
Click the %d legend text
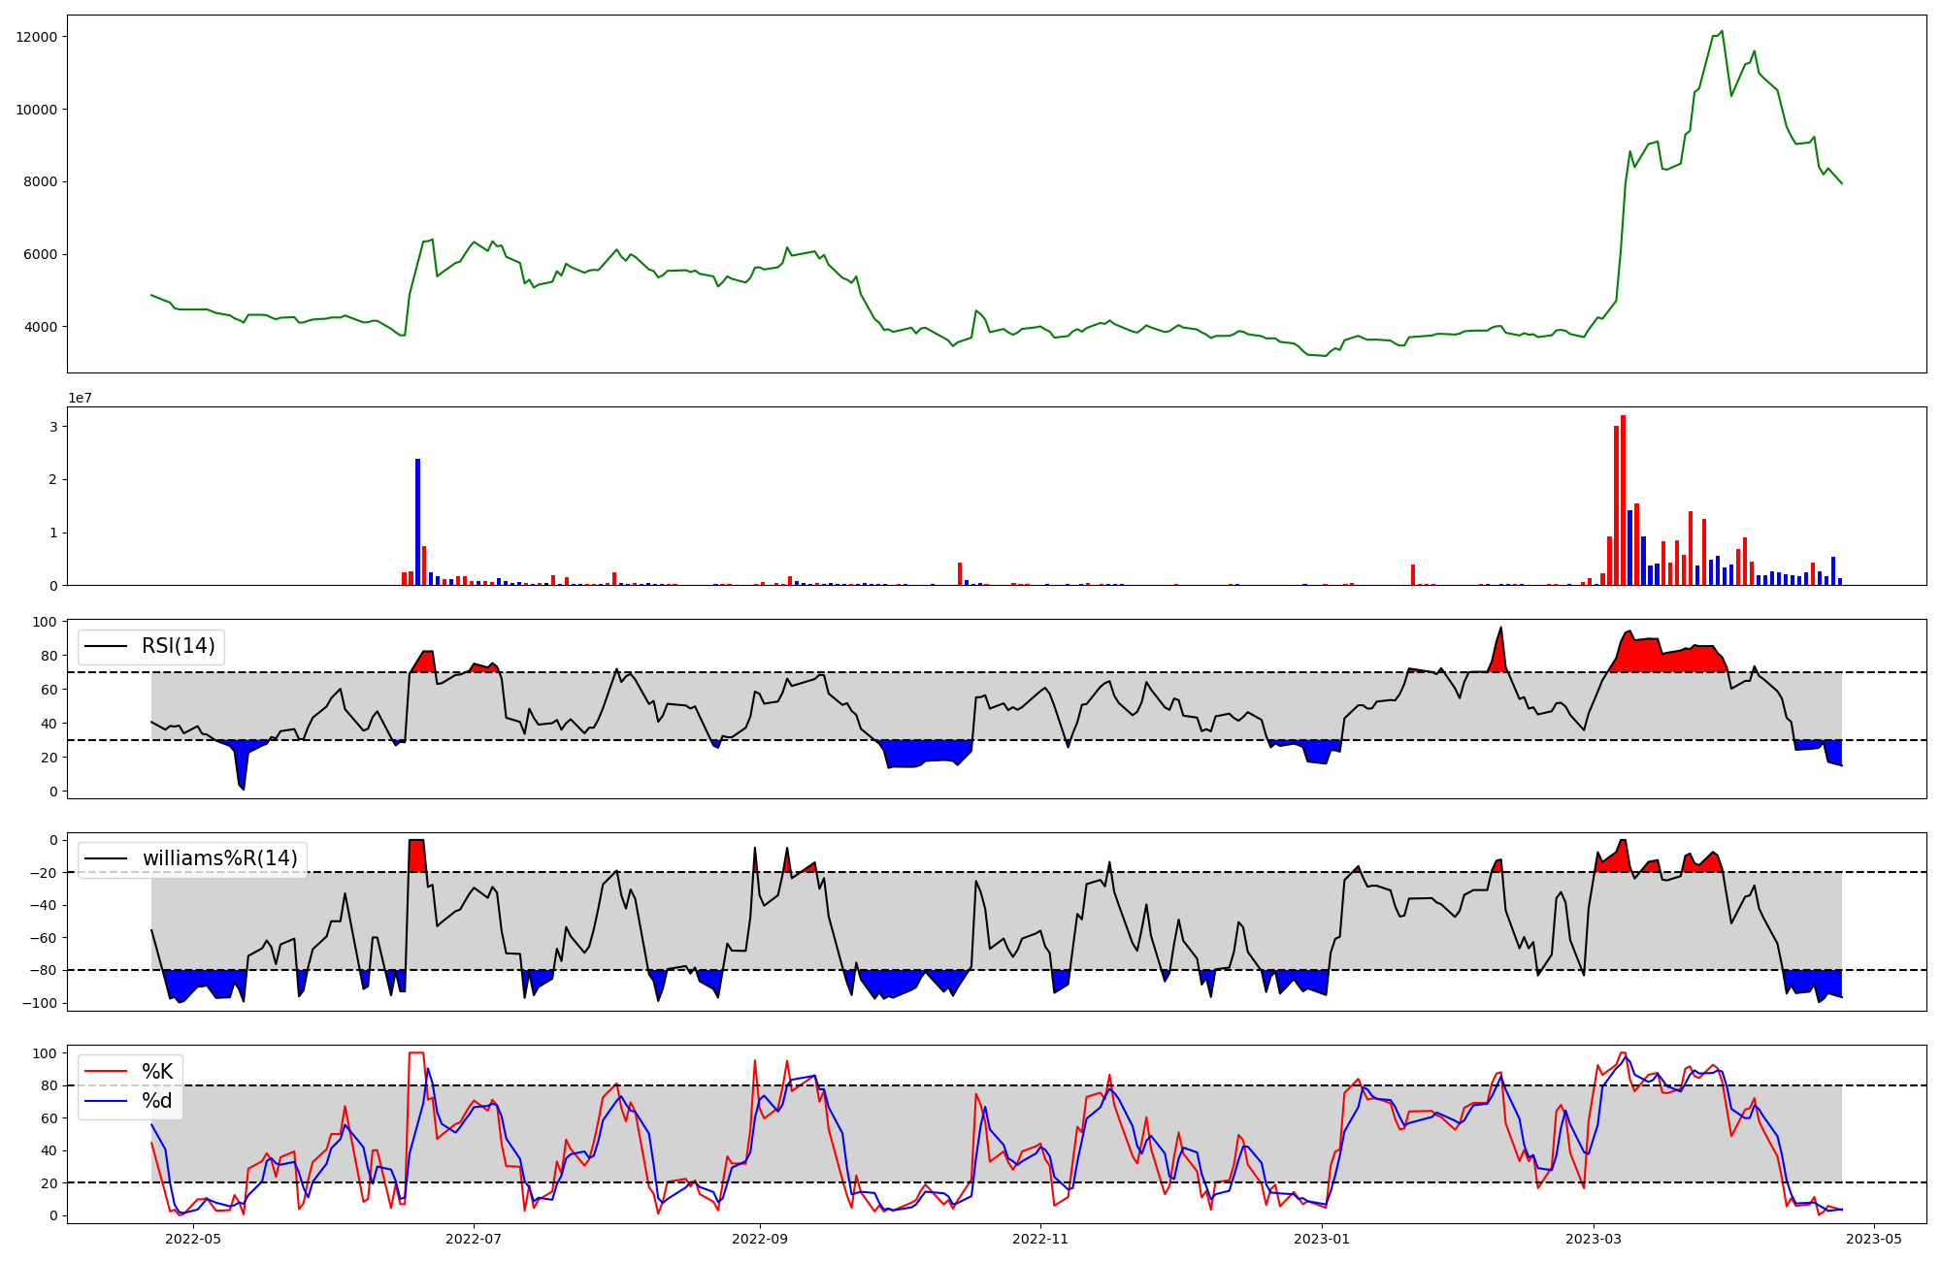point(157,1101)
